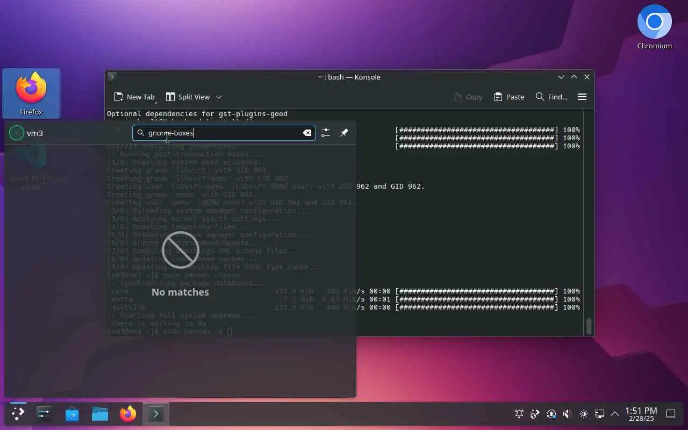Image resolution: width=688 pixels, height=430 pixels.
Task: Expand the New Tab dropdown arrow
Action: tap(156, 102)
